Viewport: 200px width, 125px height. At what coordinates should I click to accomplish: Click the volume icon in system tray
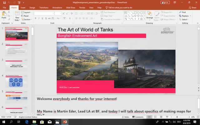click(x=174, y=122)
